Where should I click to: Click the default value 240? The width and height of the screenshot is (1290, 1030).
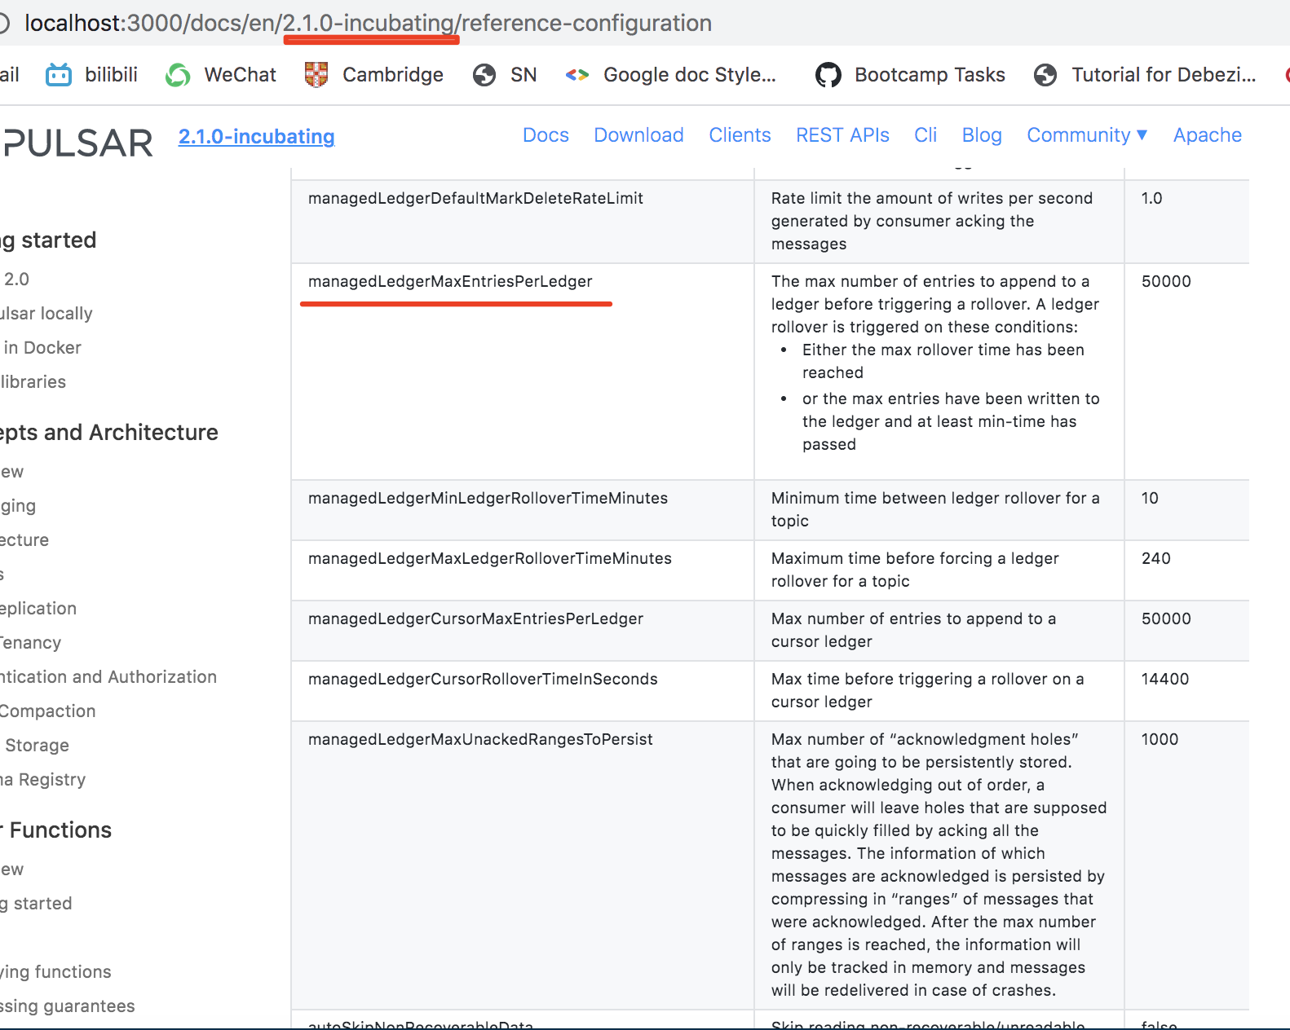1155,558
